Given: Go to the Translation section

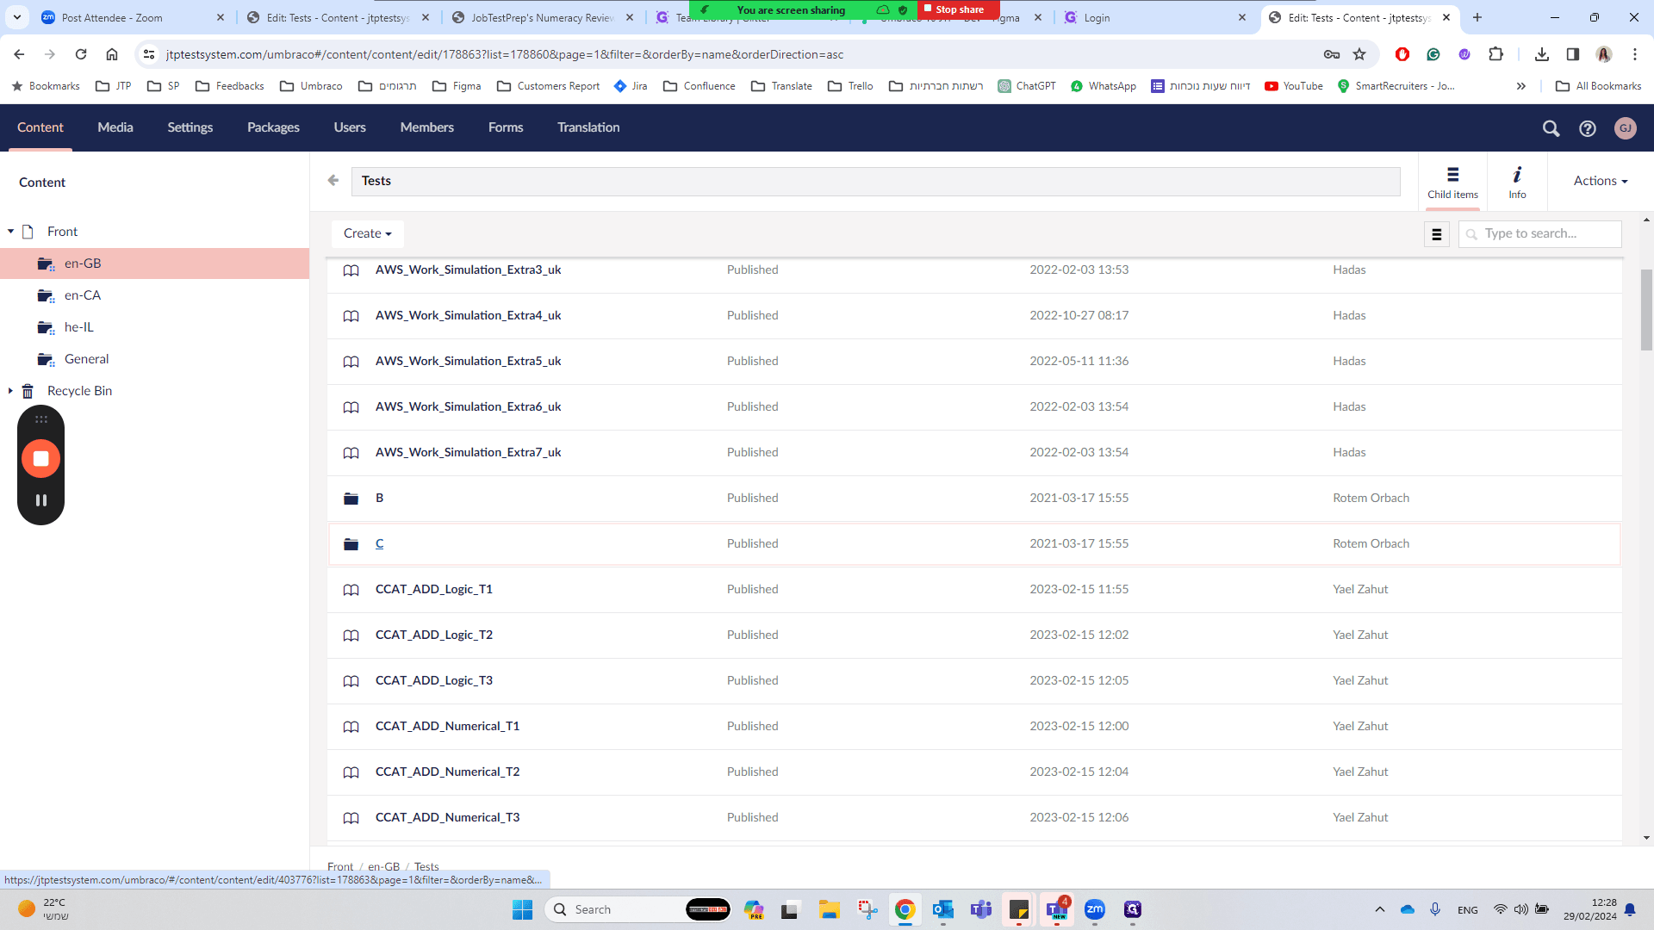Looking at the screenshot, I should [588, 127].
